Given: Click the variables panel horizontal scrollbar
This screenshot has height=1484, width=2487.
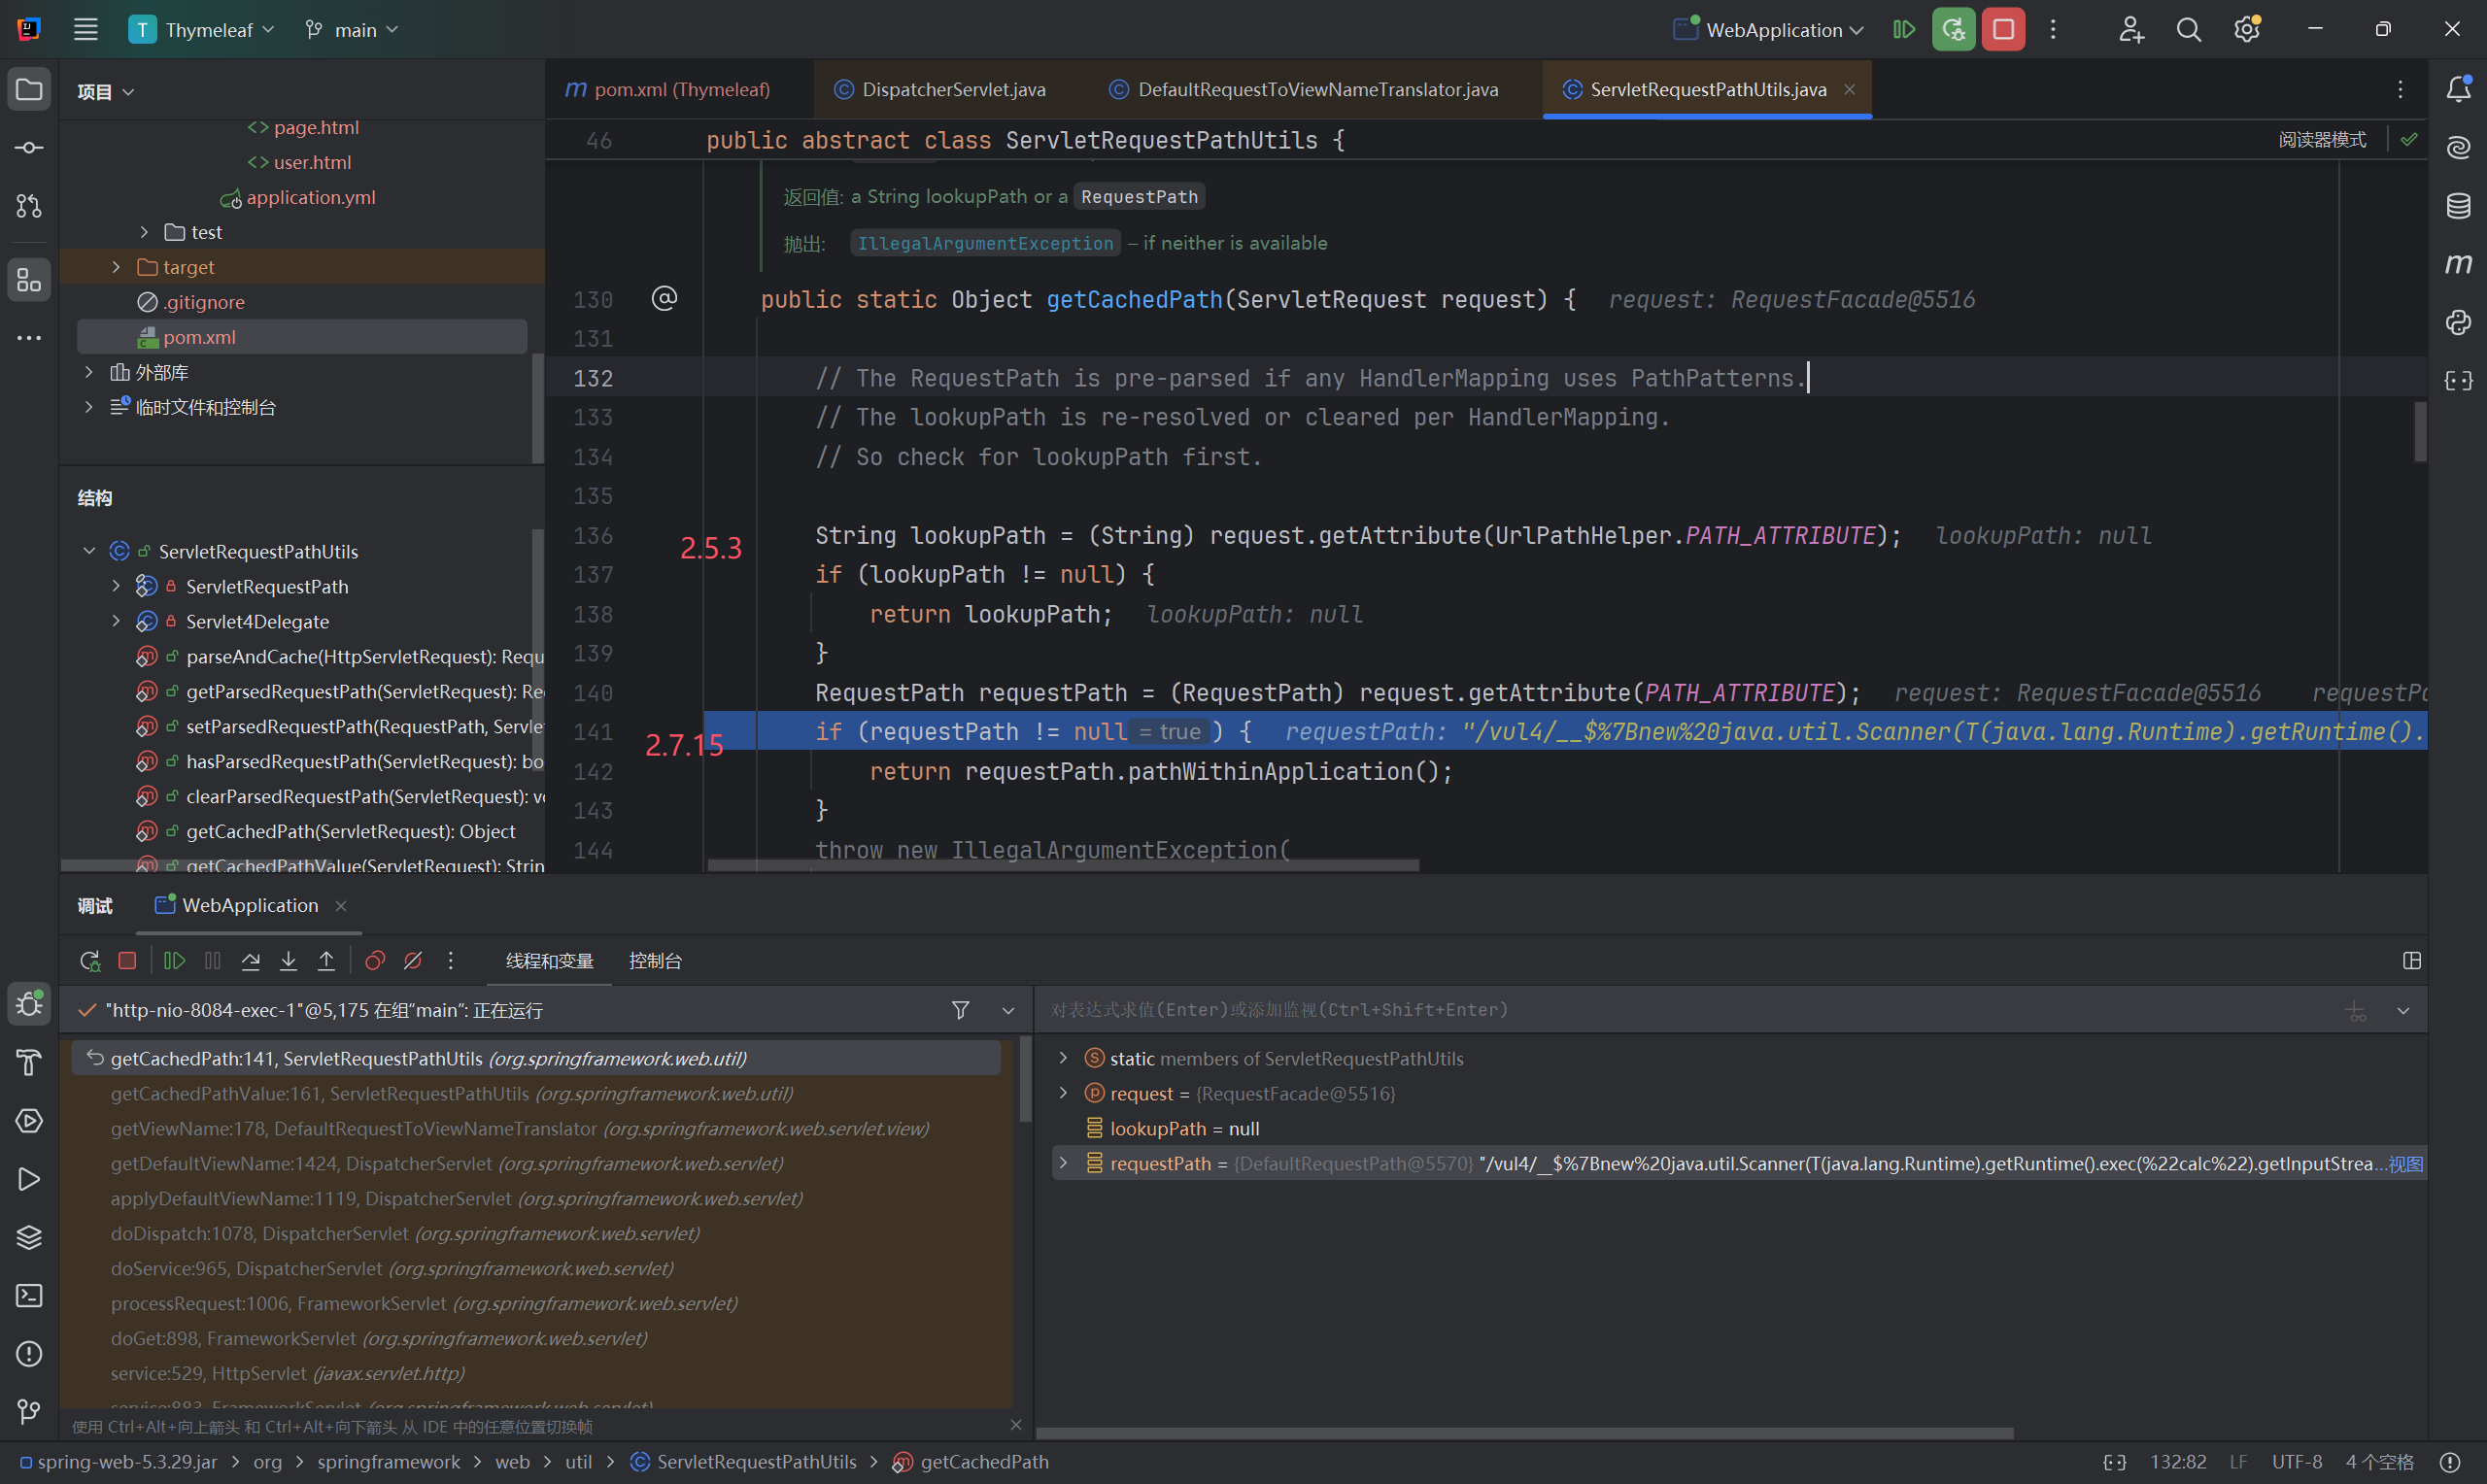Looking at the screenshot, I should (x=1524, y=1433).
